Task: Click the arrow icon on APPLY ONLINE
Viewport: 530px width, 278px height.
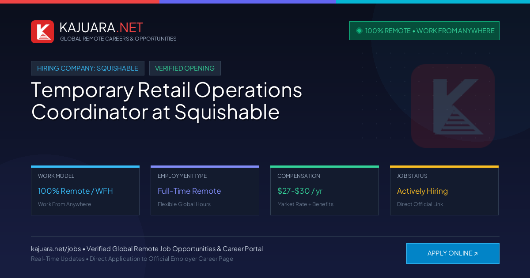Action: [476, 254]
